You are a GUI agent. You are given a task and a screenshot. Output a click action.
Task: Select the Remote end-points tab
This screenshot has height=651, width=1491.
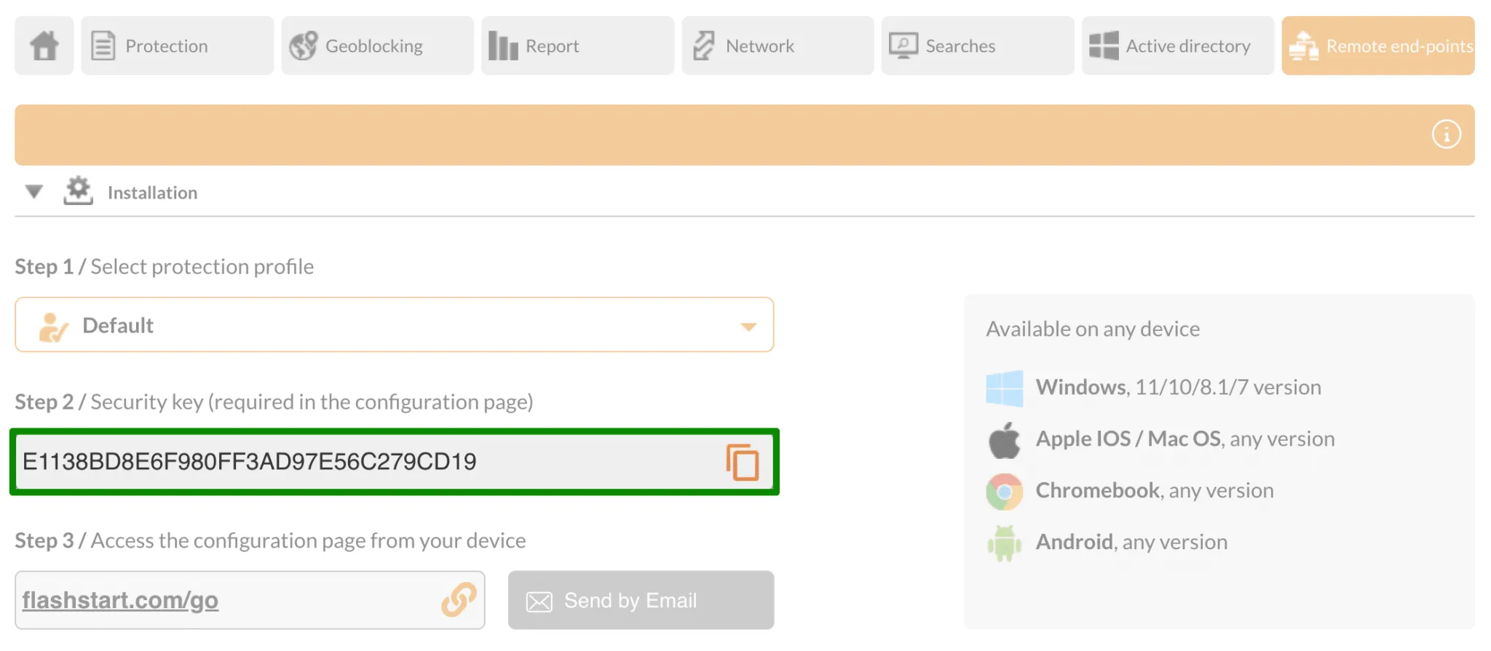point(1378,46)
